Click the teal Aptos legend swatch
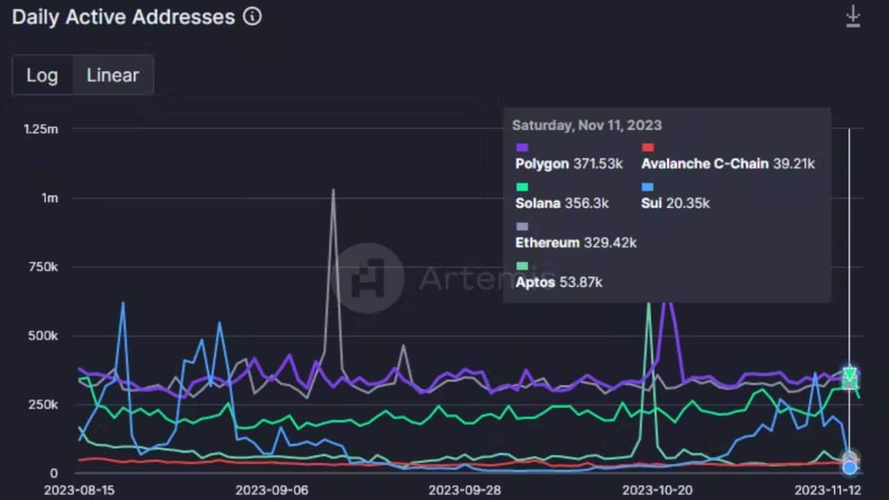Image resolution: width=889 pixels, height=500 pixels. tap(522, 266)
